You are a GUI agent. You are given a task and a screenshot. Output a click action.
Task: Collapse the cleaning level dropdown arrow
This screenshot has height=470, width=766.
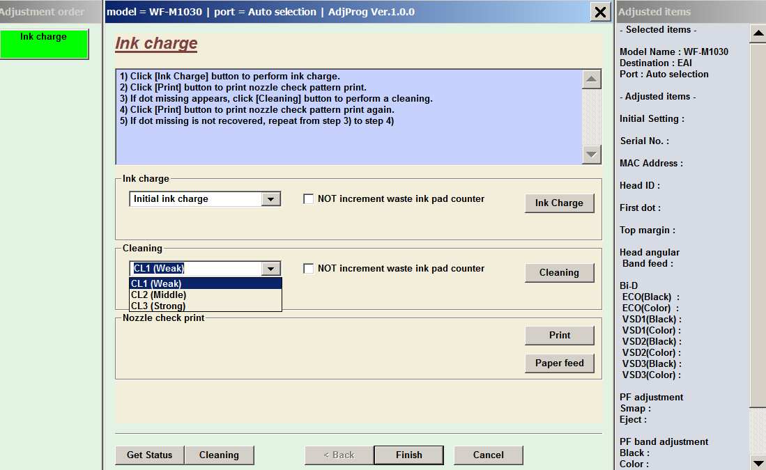coord(270,269)
